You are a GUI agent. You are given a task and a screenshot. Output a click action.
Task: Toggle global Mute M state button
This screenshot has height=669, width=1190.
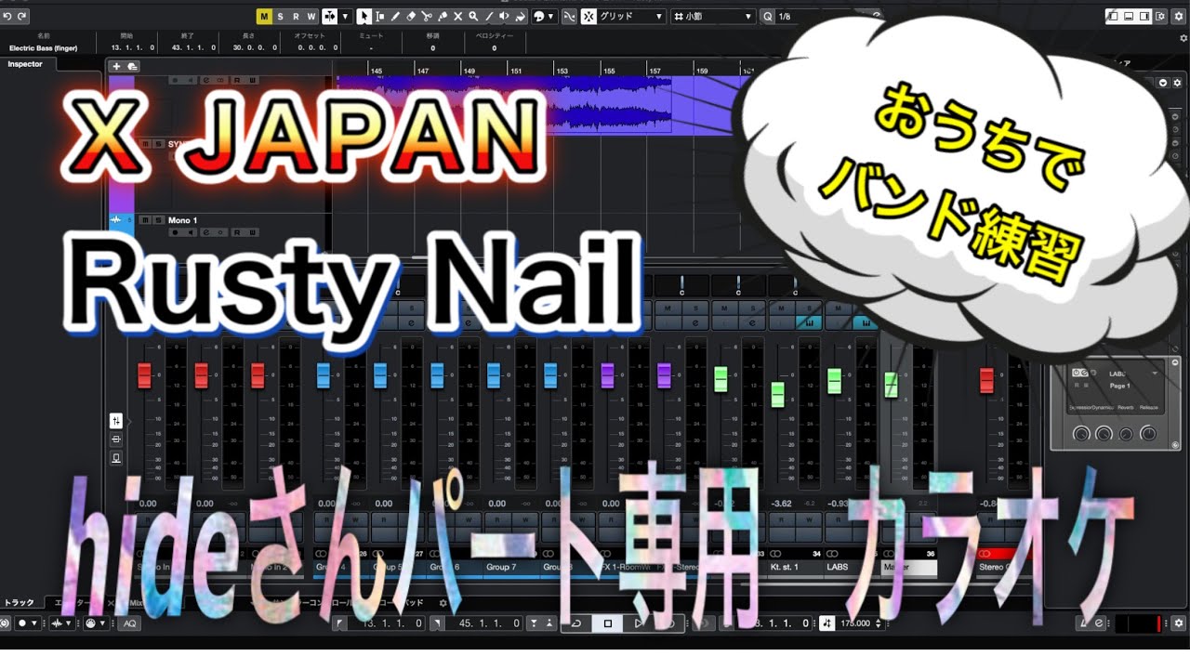pyautogui.click(x=264, y=16)
